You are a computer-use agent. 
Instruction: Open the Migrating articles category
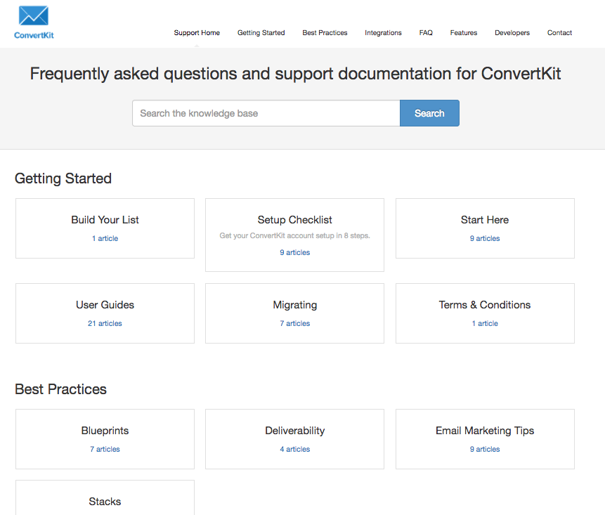294,313
